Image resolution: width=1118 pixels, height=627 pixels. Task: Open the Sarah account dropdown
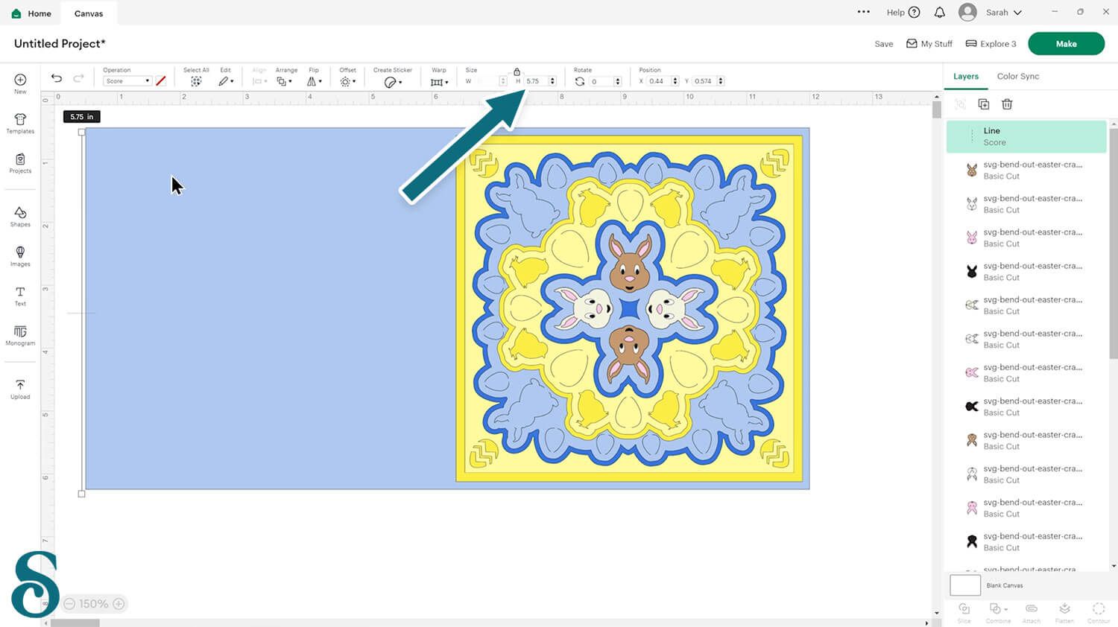tap(1003, 13)
